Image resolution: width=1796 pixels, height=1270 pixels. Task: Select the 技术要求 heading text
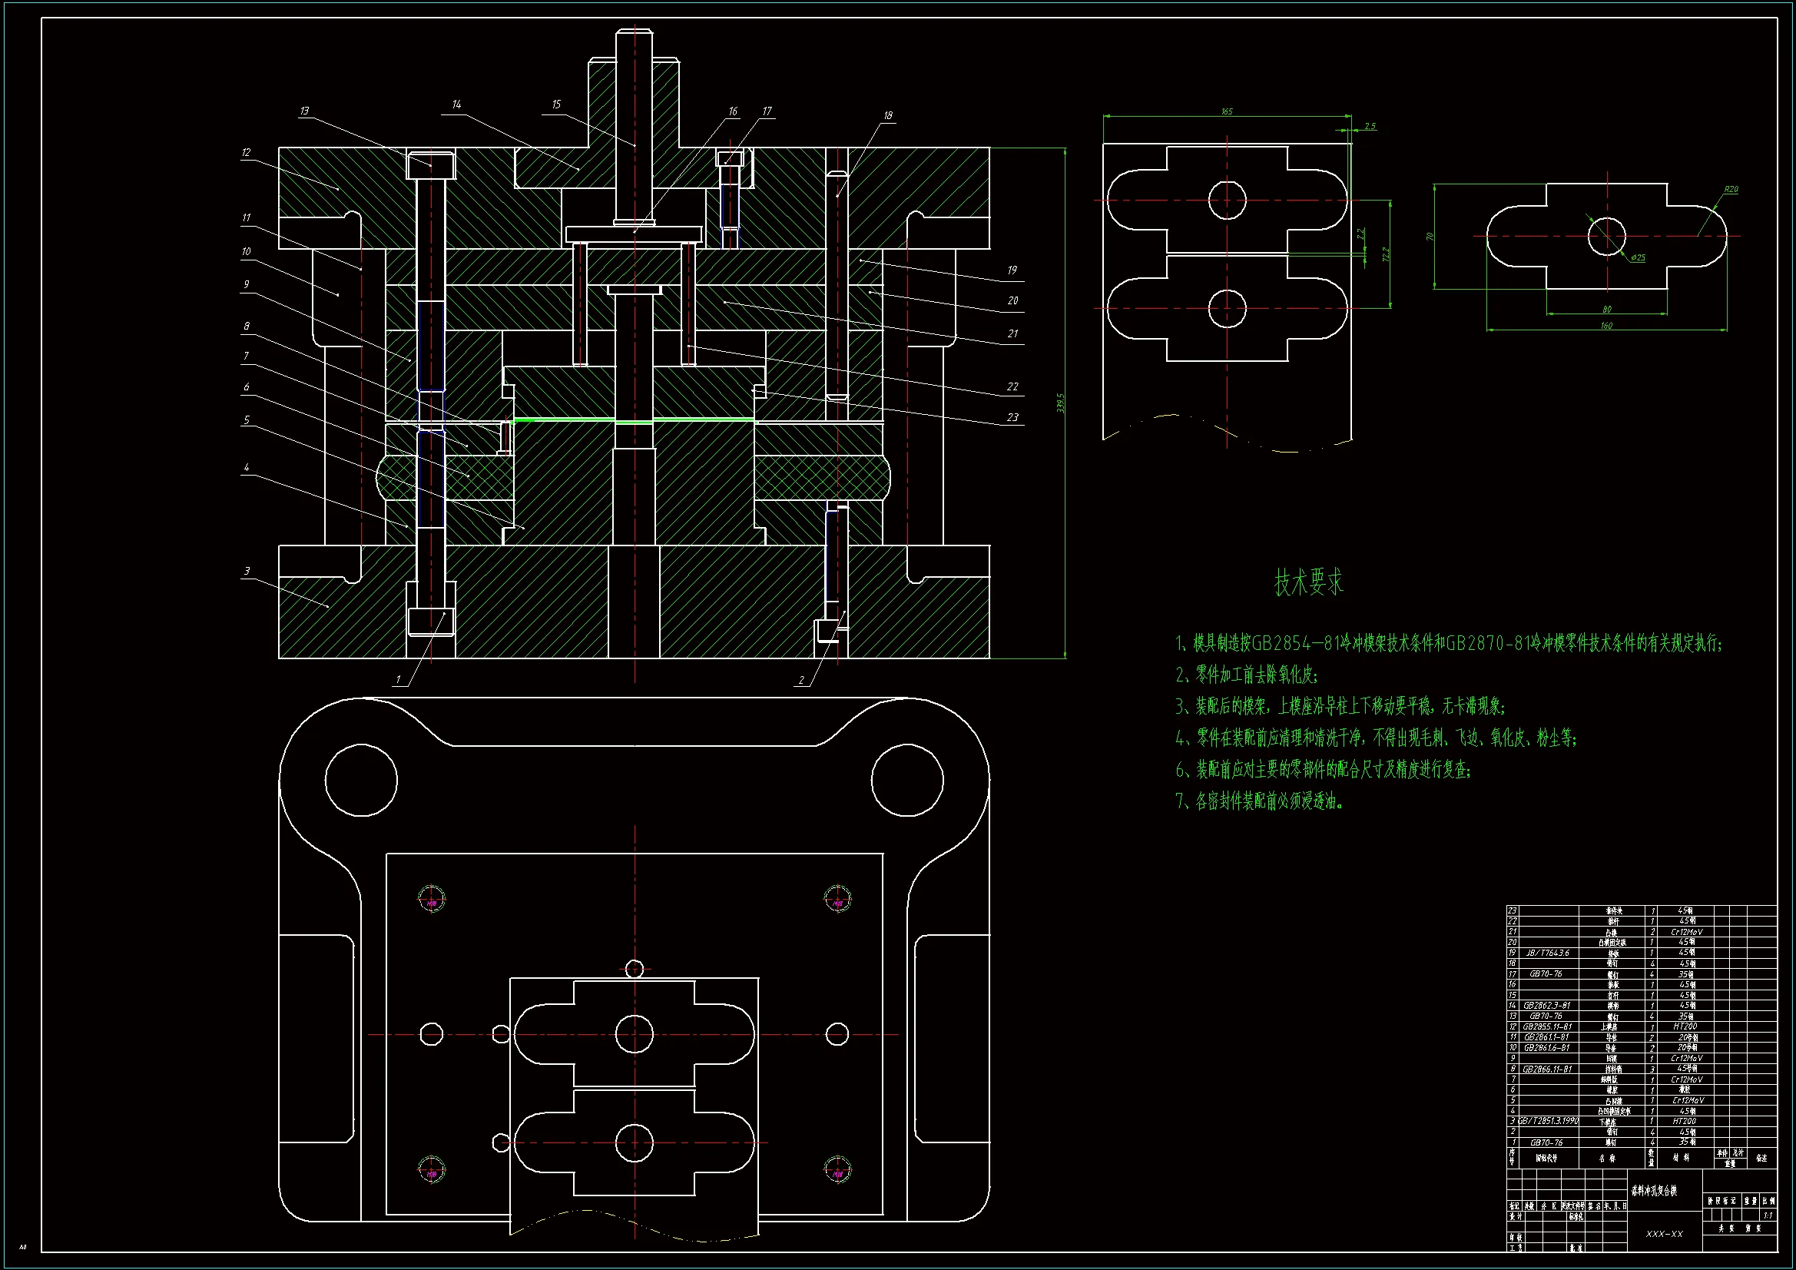pyautogui.click(x=1308, y=582)
